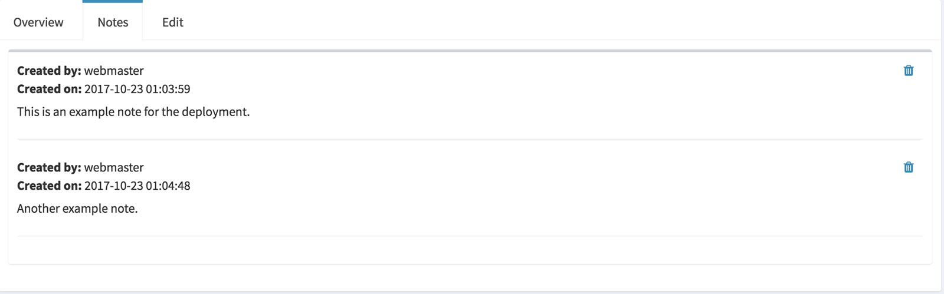Click timestamp 2017-10-23 01:03:59
The height and width of the screenshot is (294, 944).
tap(137, 89)
